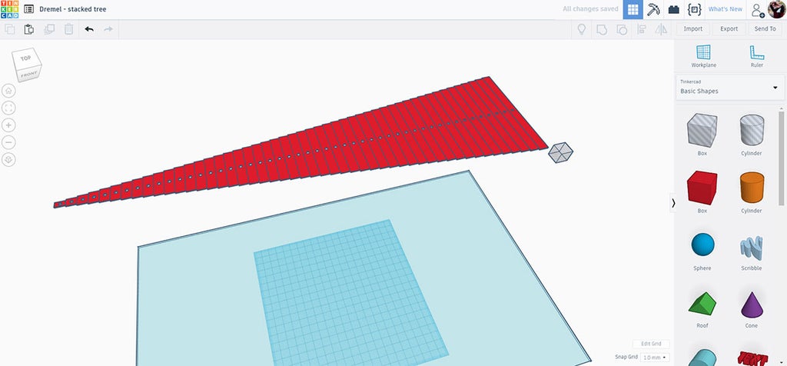Zoom in with the plus icon

tap(8, 125)
